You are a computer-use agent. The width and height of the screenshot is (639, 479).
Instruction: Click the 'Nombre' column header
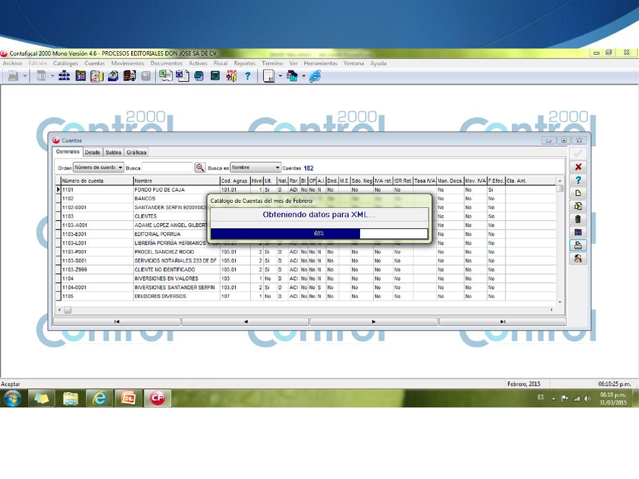tap(177, 180)
